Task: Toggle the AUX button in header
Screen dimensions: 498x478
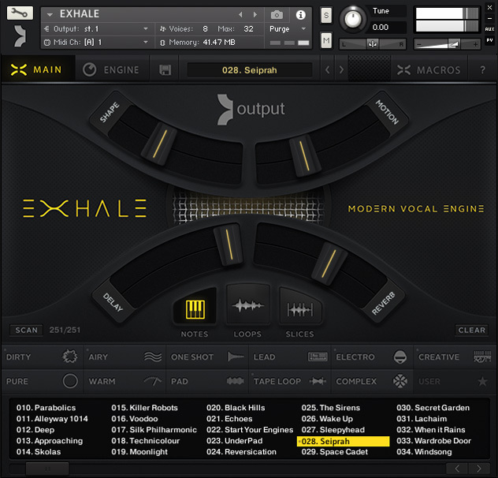Action: (489, 29)
